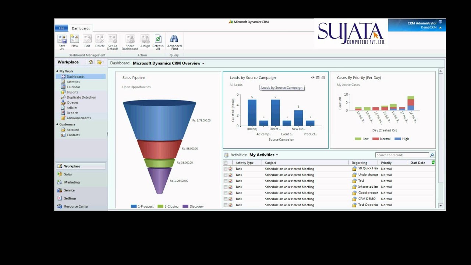
Task: Click the red Normal legend swatch
Action: point(375,139)
